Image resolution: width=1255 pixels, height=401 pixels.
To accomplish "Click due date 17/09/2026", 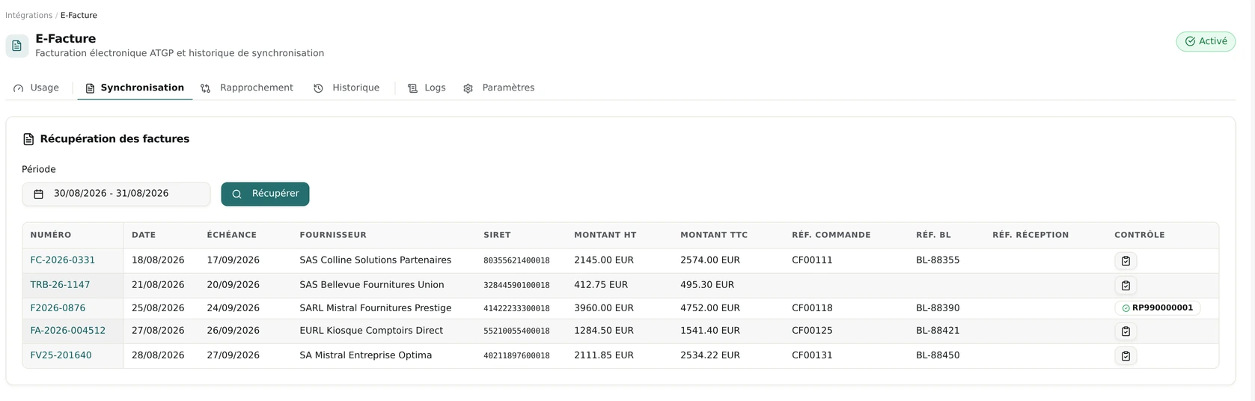I will (x=233, y=260).
